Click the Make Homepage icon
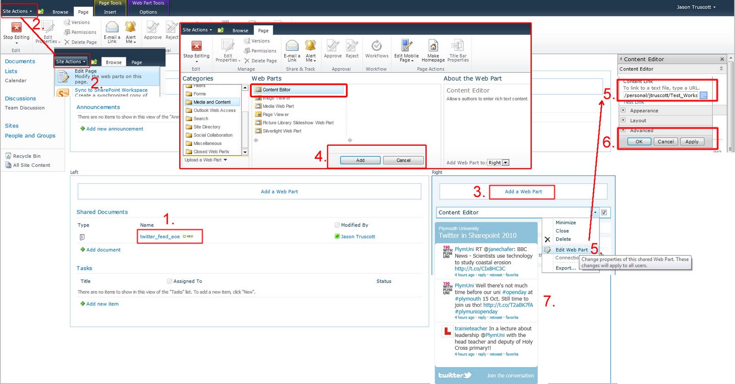Screen dimensions: 735x384 pyautogui.click(x=433, y=45)
